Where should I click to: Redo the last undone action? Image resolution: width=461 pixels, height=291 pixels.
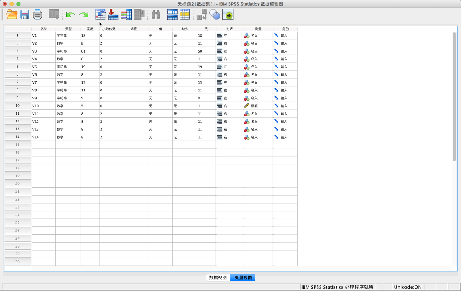[83, 14]
